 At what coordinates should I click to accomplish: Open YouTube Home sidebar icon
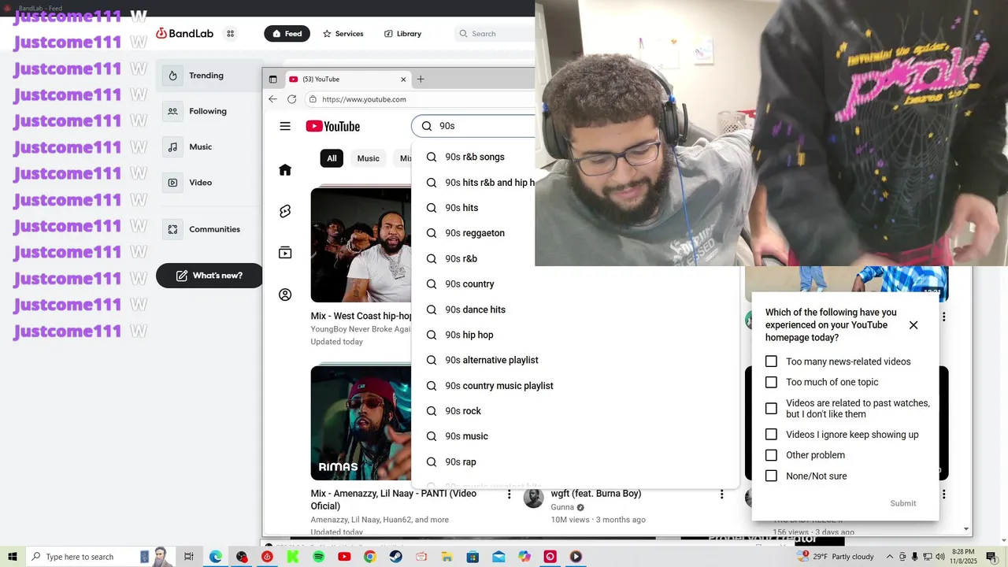pyautogui.click(x=285, y=170)
